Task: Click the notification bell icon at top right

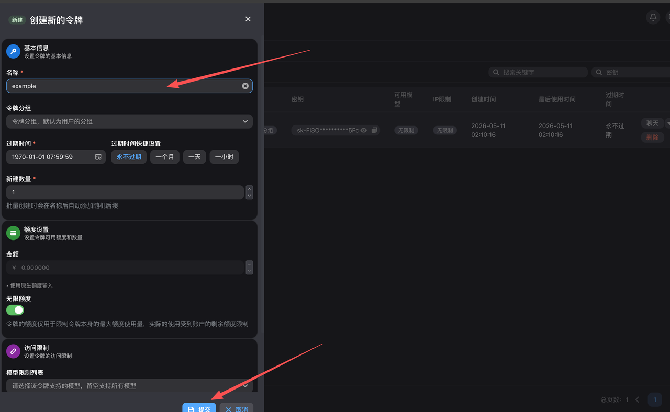Action: tap(653, 17)
